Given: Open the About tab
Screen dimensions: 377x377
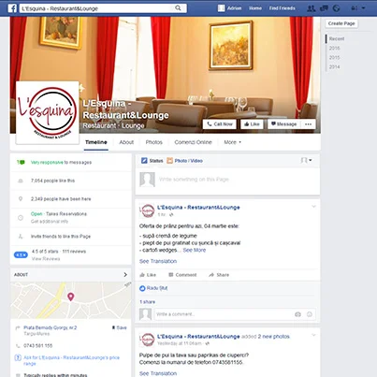Looking at the screenshot, I should pos(126,142).
